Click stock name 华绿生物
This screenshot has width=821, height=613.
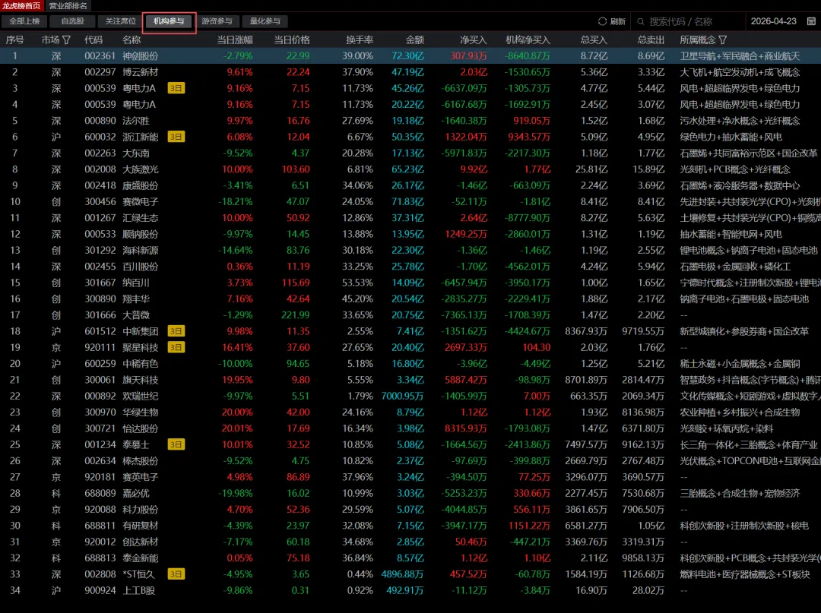141,412
